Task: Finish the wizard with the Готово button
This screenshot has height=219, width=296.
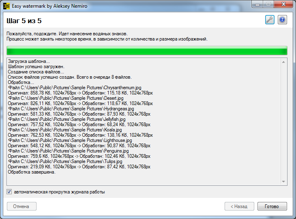Action: [x=272, y=206]
